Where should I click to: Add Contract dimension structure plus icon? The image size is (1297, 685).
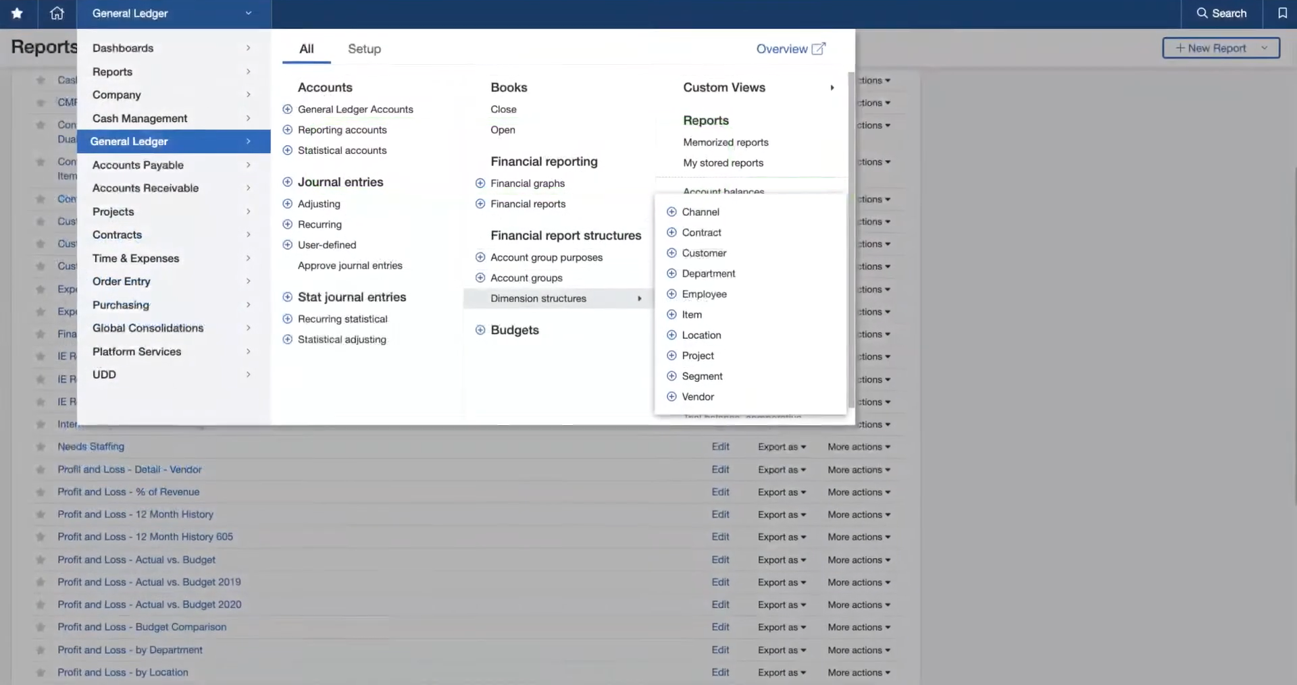pos(671,232)
